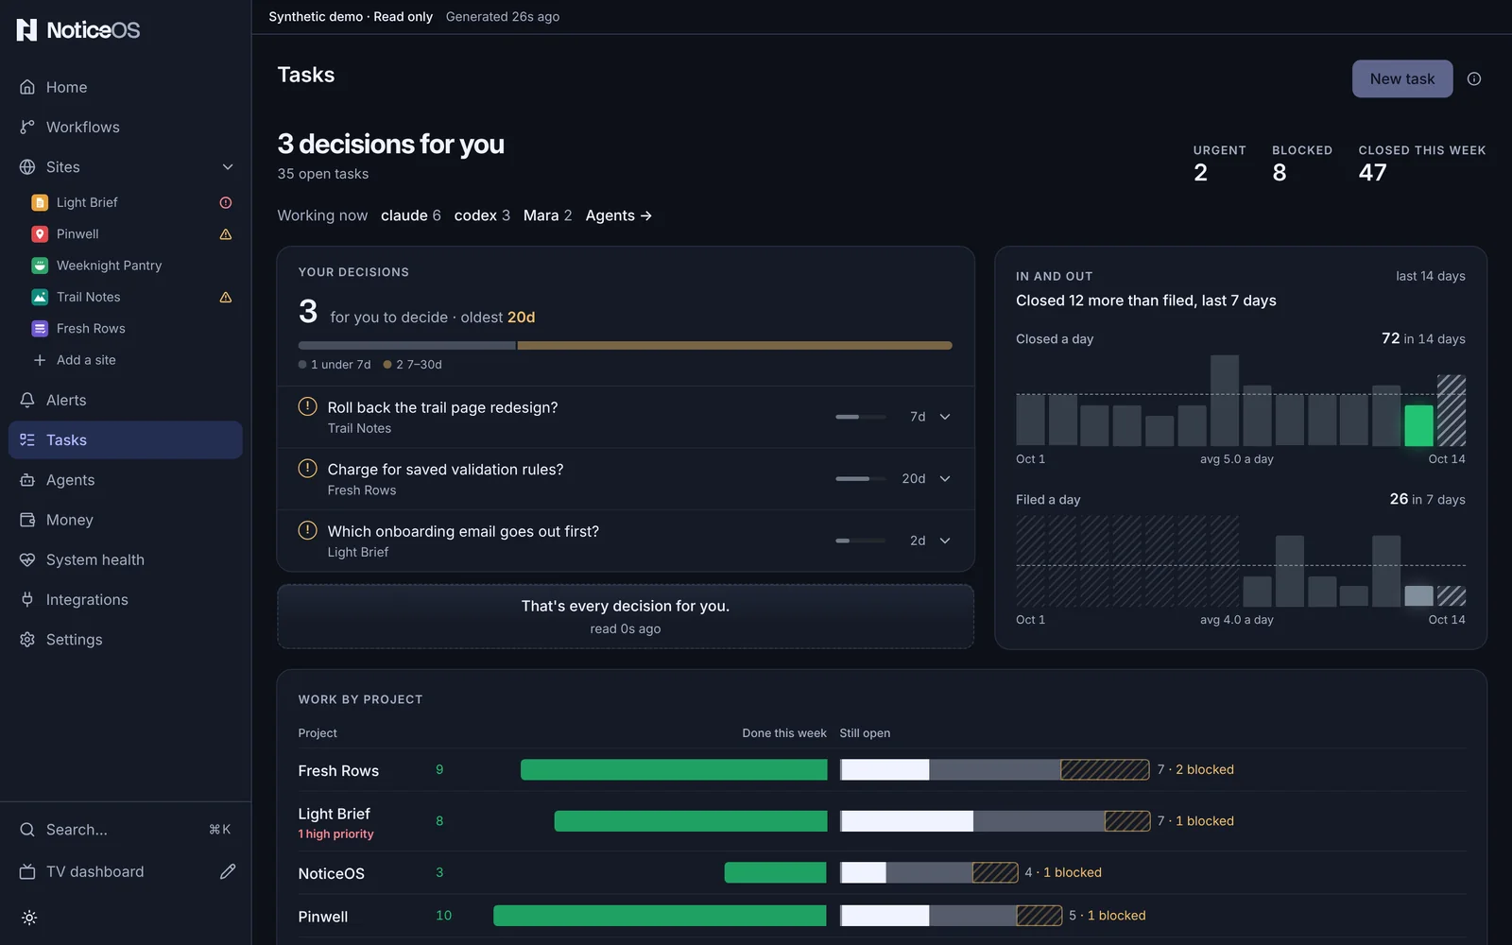Image resolution: width=1512 pixels, height=945 pixels.
Task: Select the Light Brief site in the tree
Action: 87,202
